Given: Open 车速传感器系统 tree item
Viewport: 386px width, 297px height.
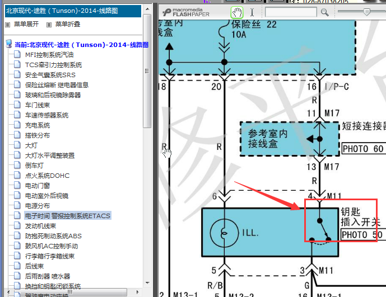Looking at the screenshot, I should pyautogui.click(x=46, y=115).
